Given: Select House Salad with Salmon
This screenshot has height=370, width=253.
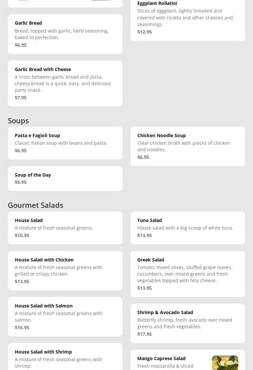Looking at the screenshot, I should pos(65,316).
